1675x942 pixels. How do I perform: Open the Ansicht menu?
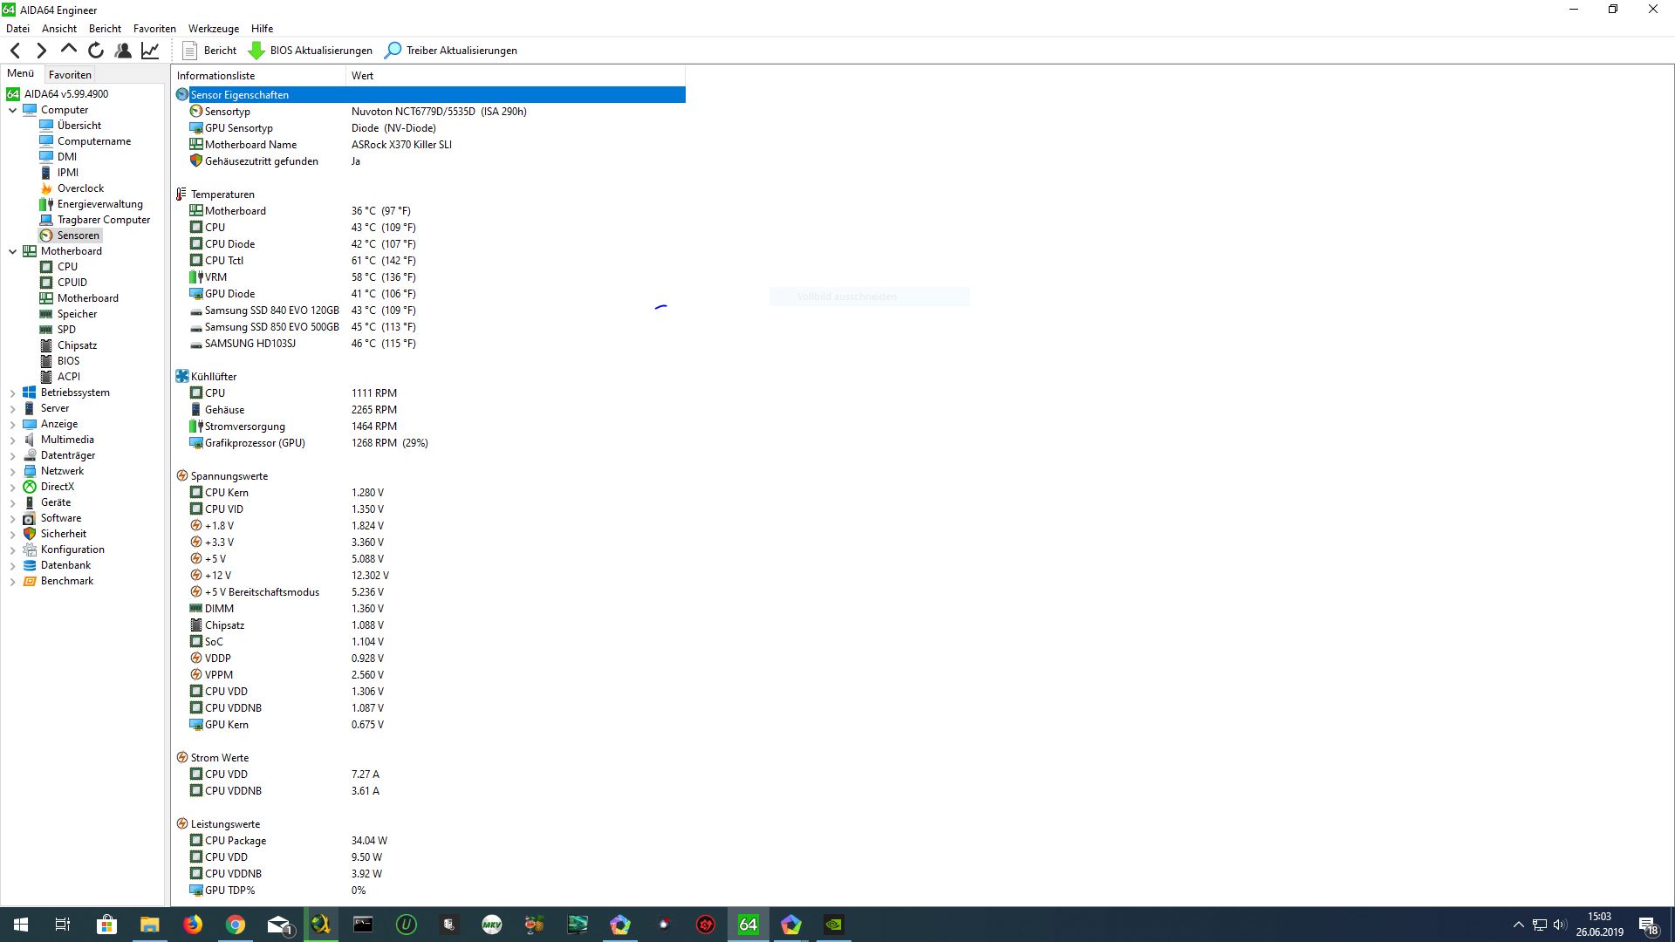59,29
